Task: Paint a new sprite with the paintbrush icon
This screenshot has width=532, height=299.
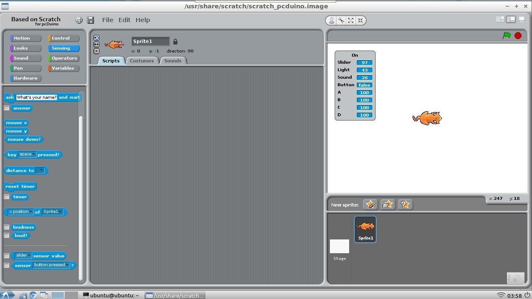Action: pos(370,204)
